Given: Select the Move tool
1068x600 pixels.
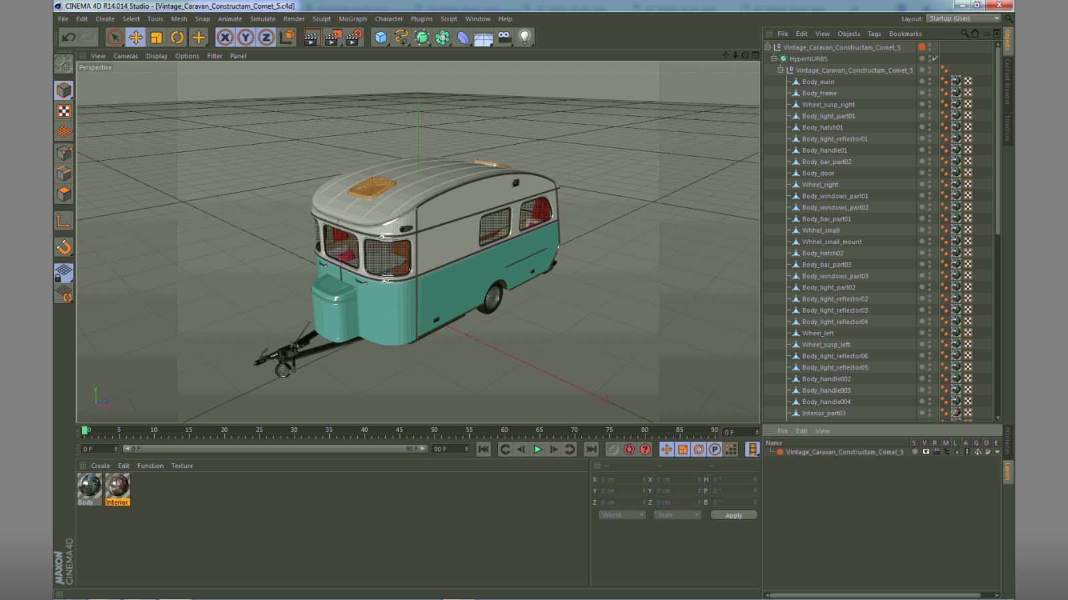Looking at the screenshot, I should pyautogui.click(x=136, y=37).
